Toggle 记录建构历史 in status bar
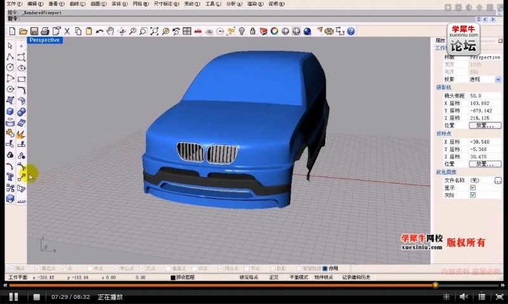This screenshot has height=304, width=508. click(x=356, y=277)
